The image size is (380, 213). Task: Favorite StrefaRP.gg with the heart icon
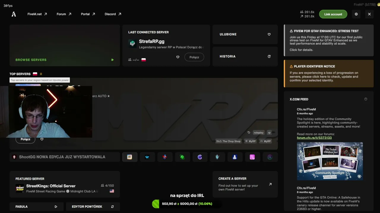click(178, 57)
